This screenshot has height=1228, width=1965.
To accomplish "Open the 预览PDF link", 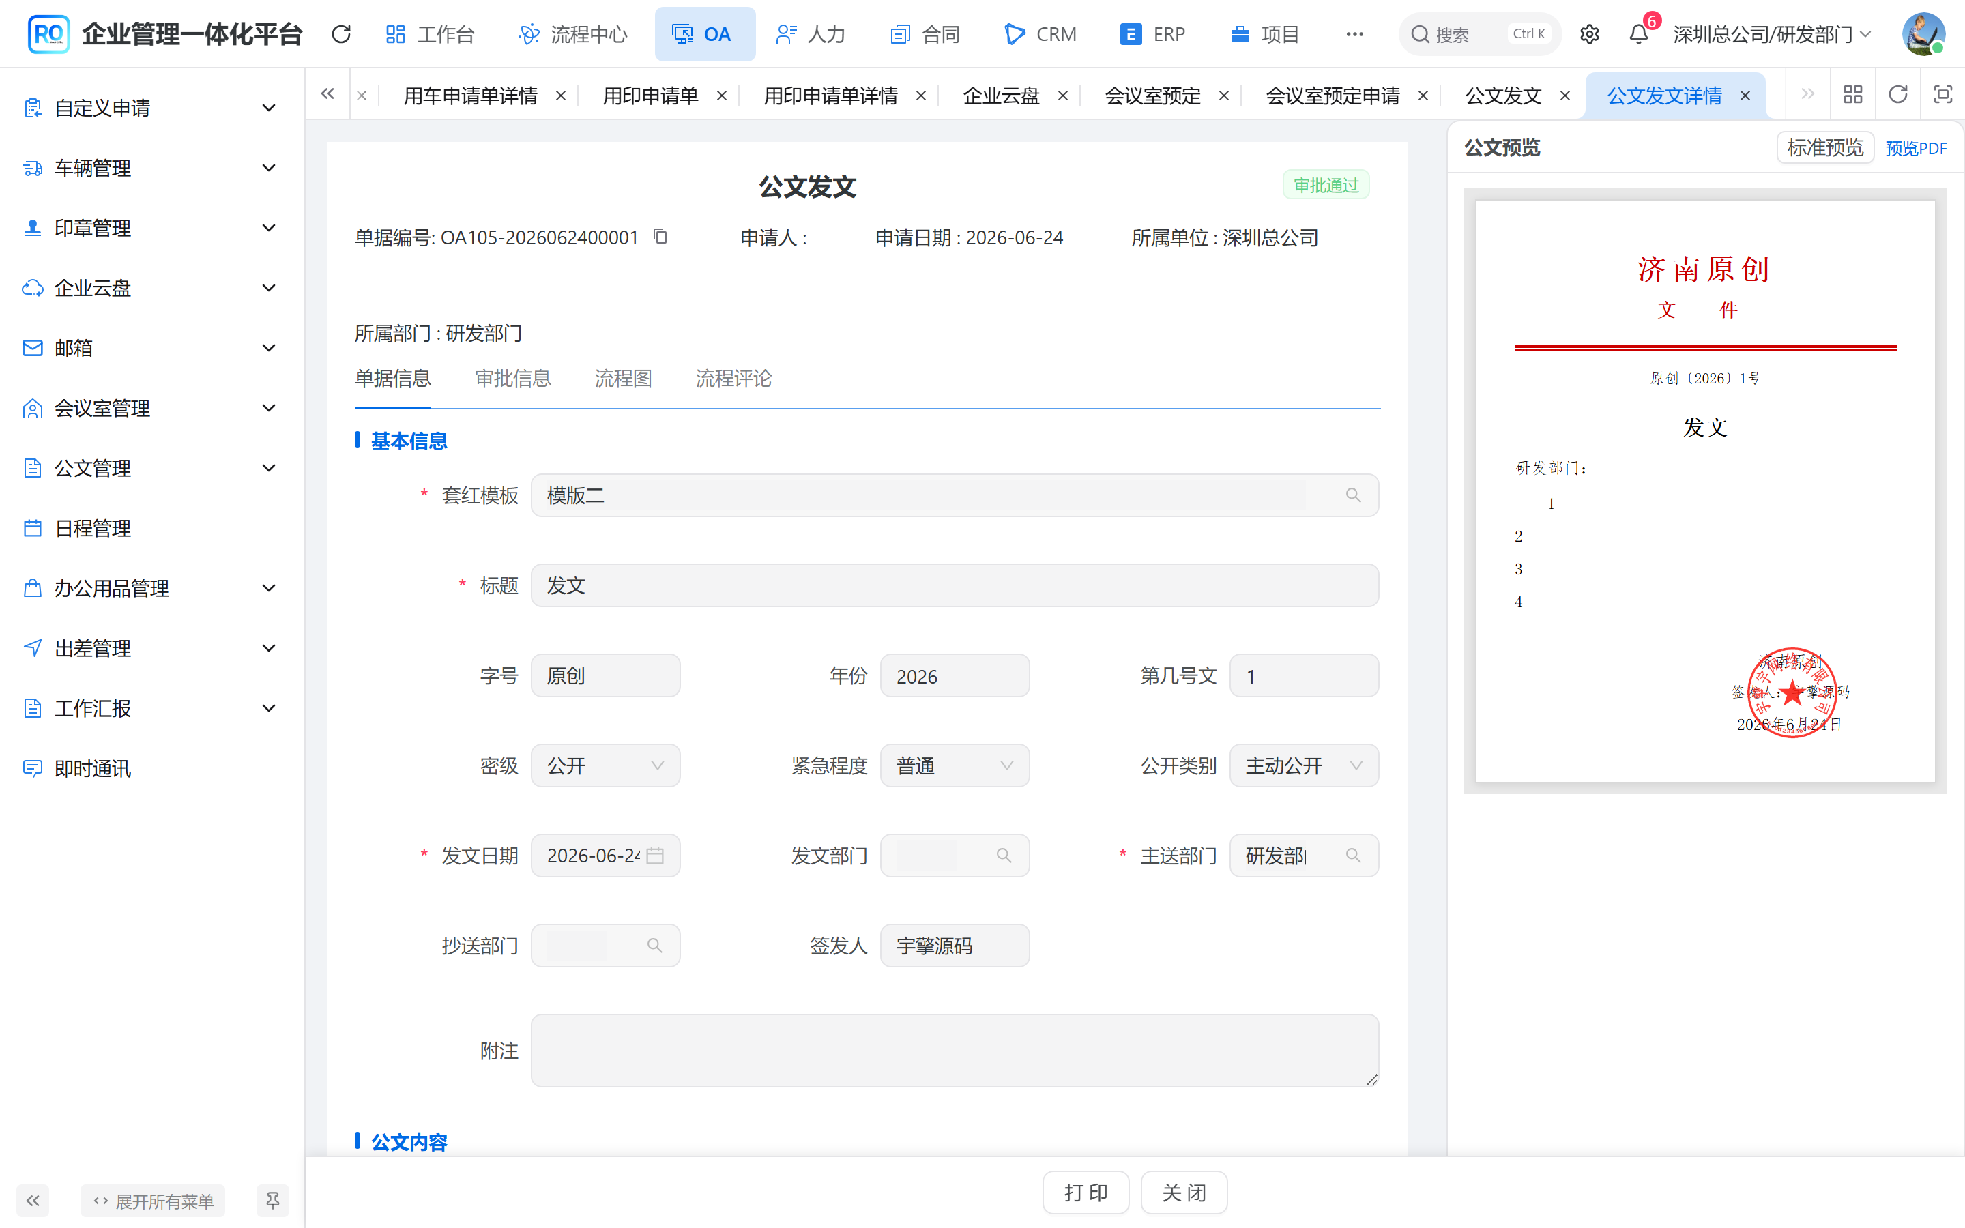I will click(x=1915, y=149).
